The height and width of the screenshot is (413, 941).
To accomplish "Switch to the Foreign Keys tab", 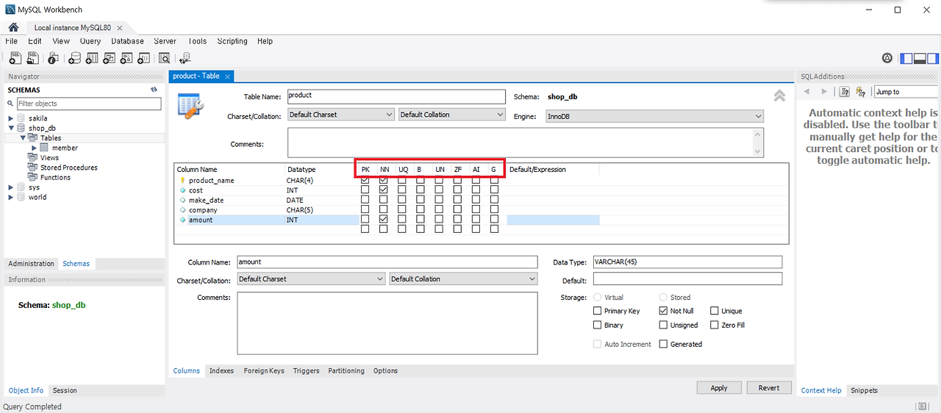I will click(x=264, y=371).
